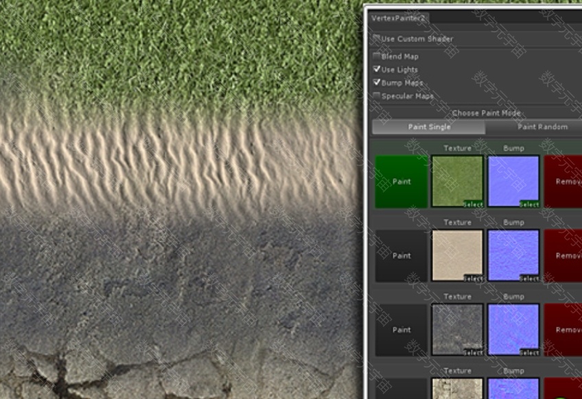The image size is (582, 399).
Task: Select the cracked ground bump thumbnail
Action: point(513,388)
